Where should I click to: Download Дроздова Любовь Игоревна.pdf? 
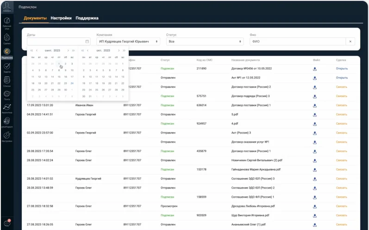point(315,206)
